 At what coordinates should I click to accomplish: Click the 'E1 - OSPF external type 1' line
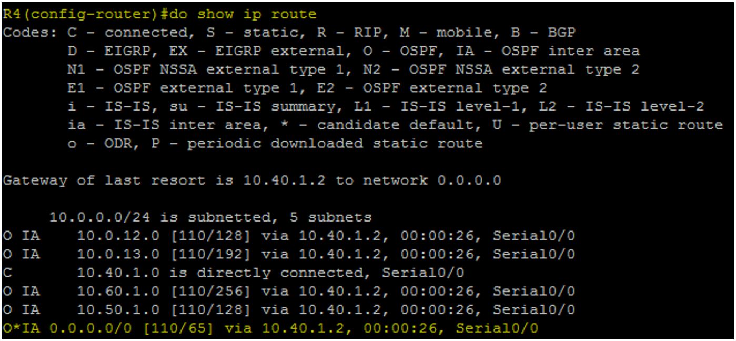[307, 87]
